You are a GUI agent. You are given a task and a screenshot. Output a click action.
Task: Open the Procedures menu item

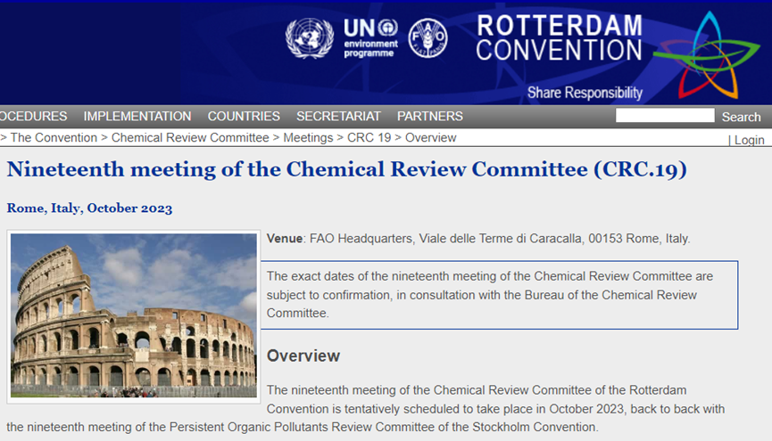(x=34, y=117)
